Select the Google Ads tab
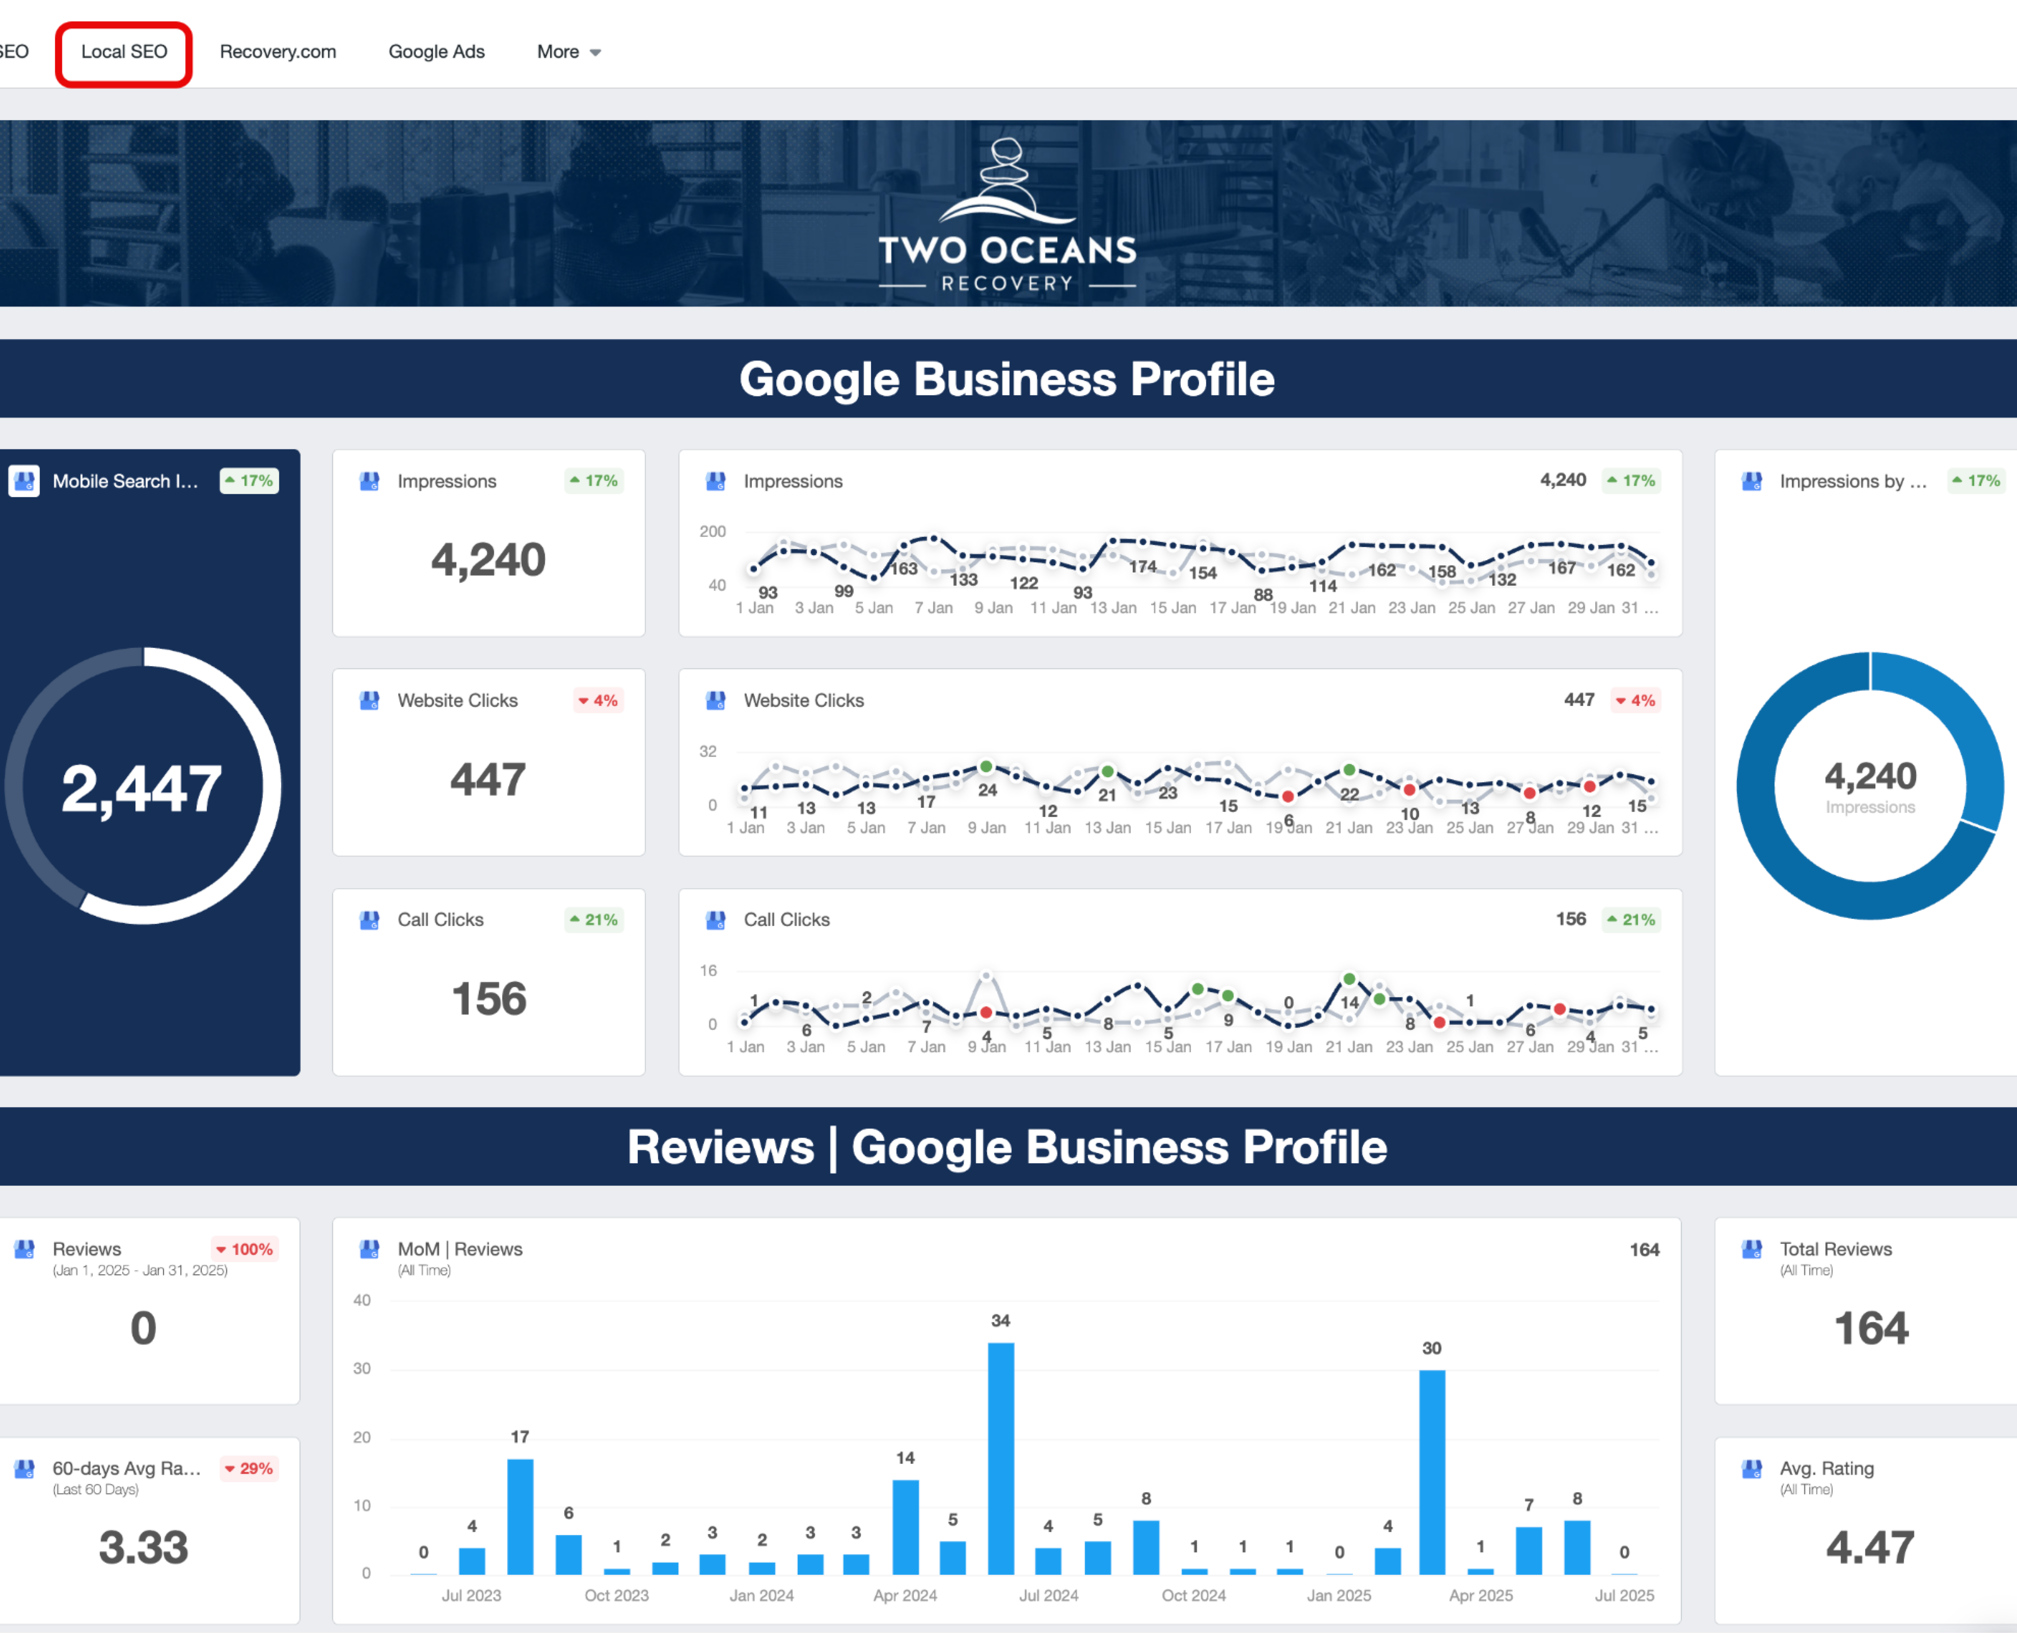 tap(437, 52)
